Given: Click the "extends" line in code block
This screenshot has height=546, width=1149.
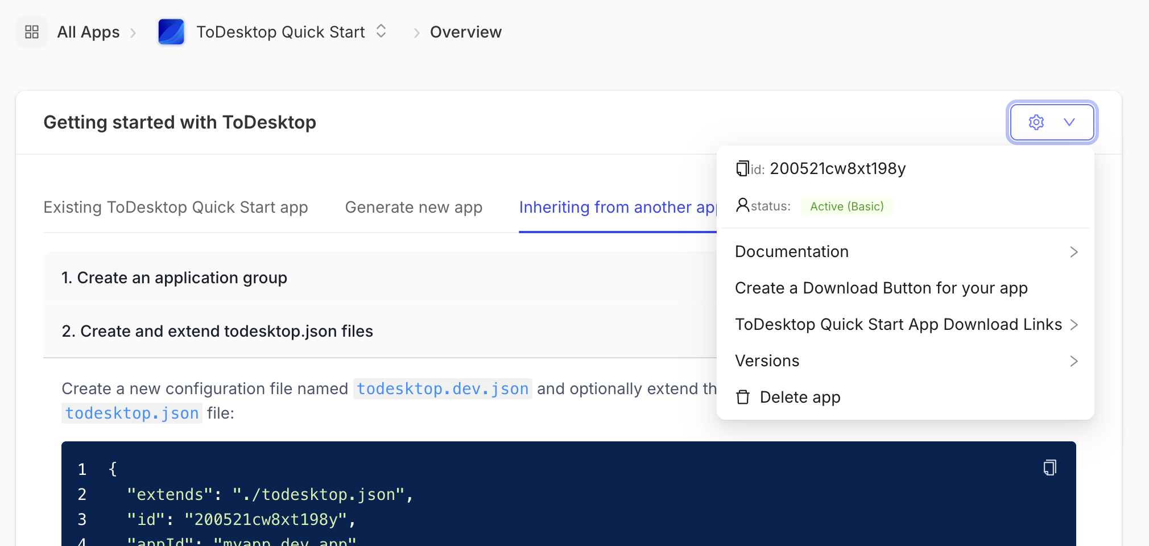Looking at the screenshot, I should 270,494.
